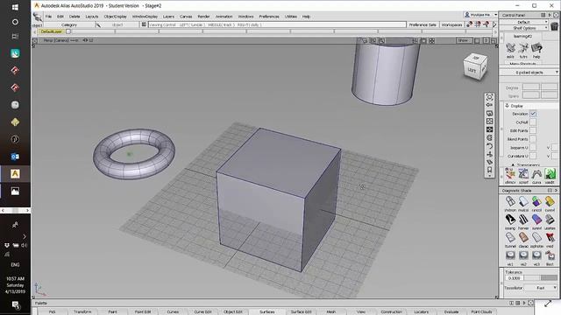This screenshot has height=315, width=561.
Task: Select the surevl surface evaluation icon
Action: coord(536,220)
